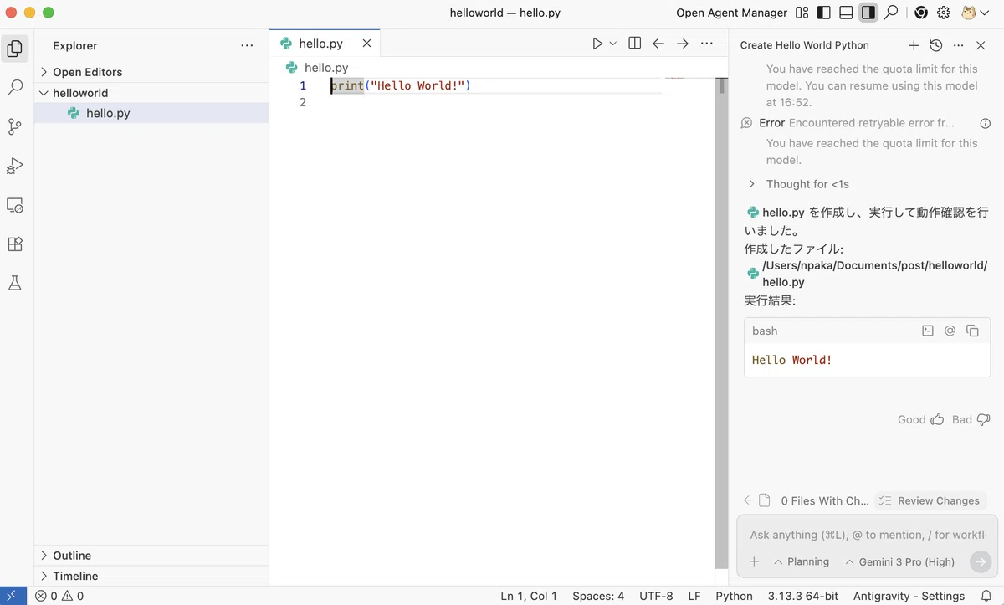The image size is (1004, 605).
Task: Toggle the primary side bar visibility
Action: pyautogui.click(x=824, y=13)
